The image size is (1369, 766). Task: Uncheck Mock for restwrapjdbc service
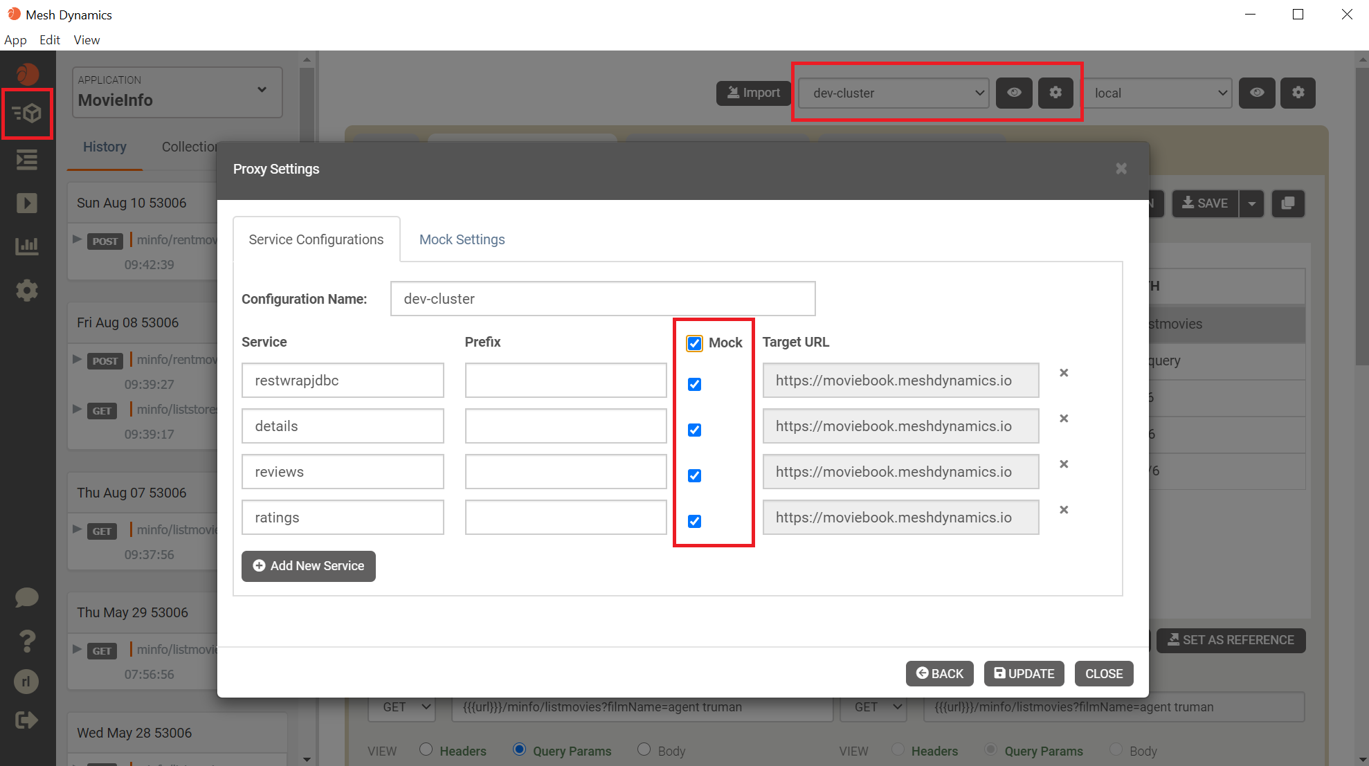pyautogui.click(x=694, y=384)
